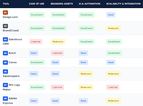Image resolution: width=143 pixels, height=106 pixels.
Task: Click Ketch's Scalability Excellent tag
Action: pos(114,53)
